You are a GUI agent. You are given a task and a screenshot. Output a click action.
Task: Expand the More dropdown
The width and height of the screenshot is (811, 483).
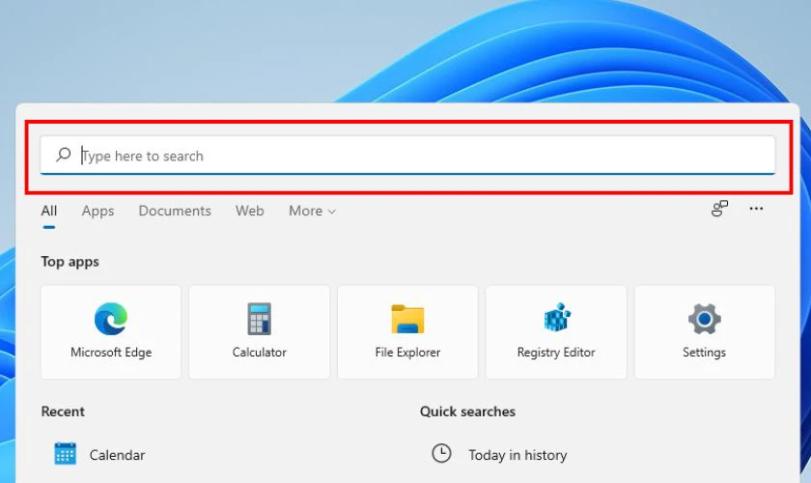(313, 212)
